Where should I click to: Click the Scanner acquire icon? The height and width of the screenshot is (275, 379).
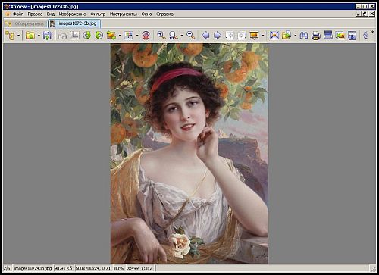(x=328, y=36)
